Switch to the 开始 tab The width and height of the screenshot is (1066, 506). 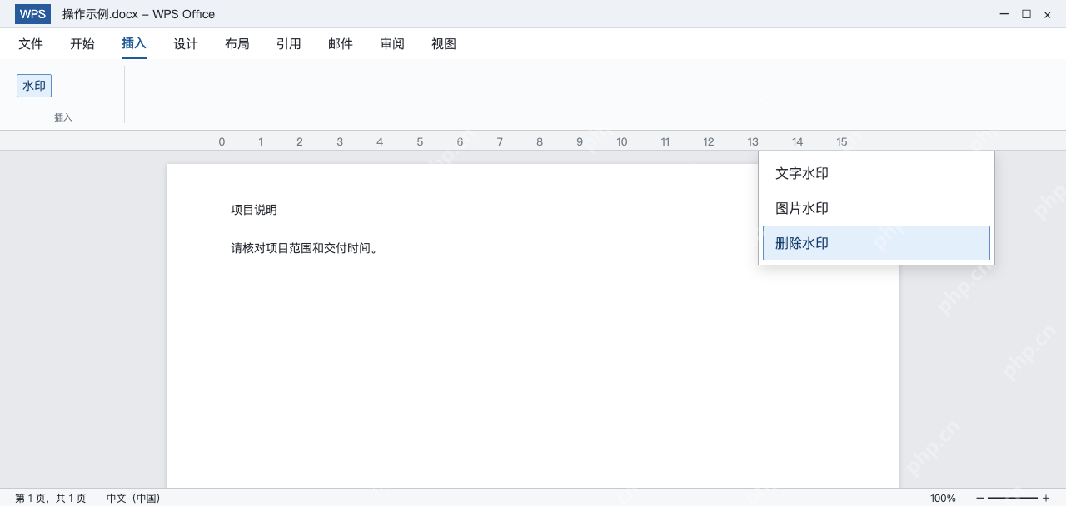pyautogui.click(x=82, y=44)
